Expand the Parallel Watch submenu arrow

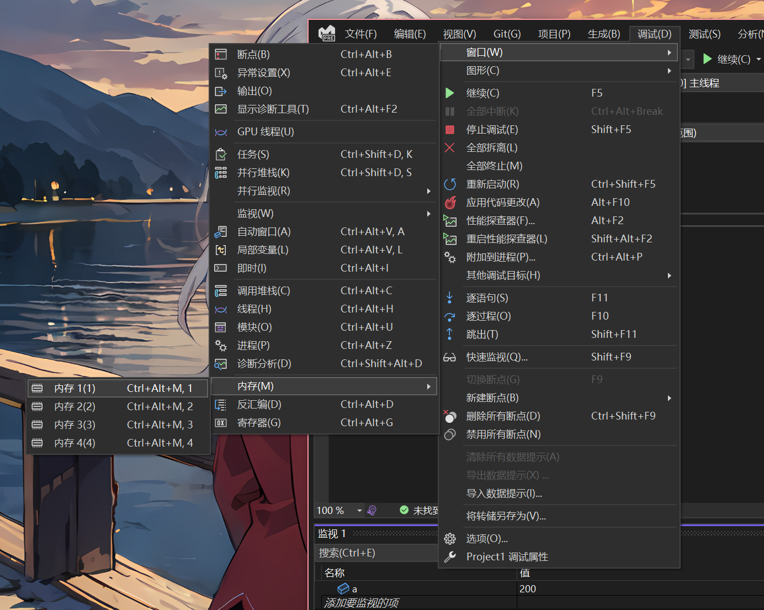(428, 191)
